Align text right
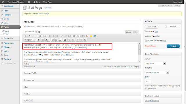Viewport: 186px width, 104px height. [57, 36]
